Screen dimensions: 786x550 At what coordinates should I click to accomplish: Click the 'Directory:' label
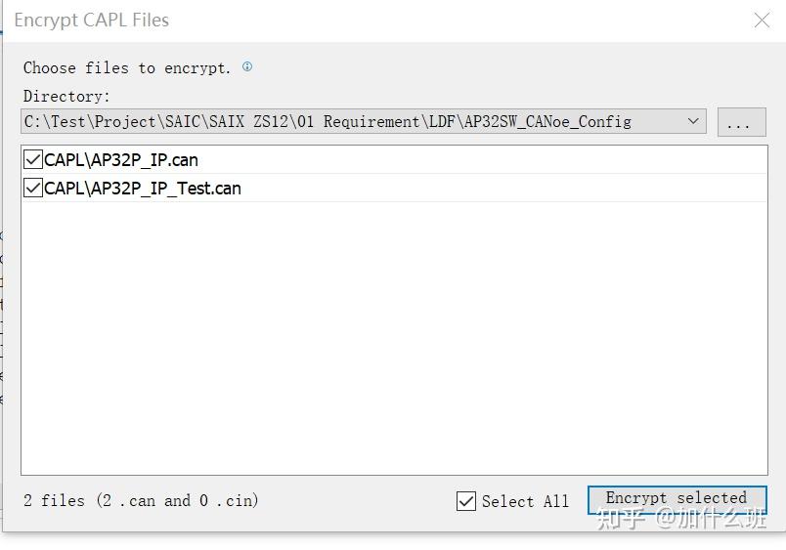(66, 96)
